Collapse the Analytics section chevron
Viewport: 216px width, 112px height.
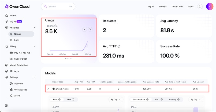click(35, 28)
